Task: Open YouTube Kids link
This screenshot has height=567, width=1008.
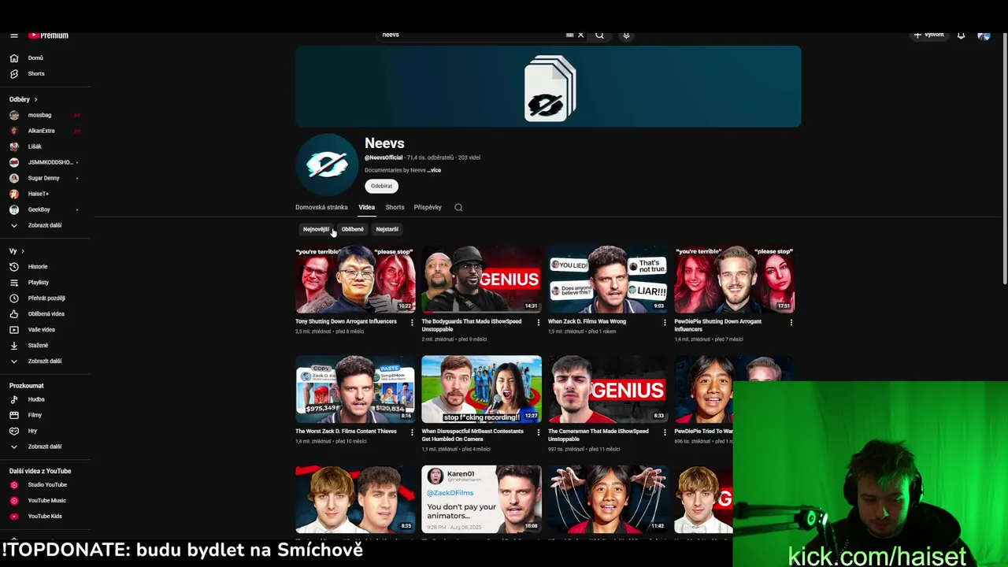Action: tap(46, 517)
